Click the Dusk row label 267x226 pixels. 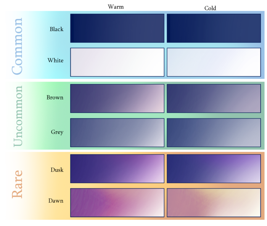pos(57,170)
